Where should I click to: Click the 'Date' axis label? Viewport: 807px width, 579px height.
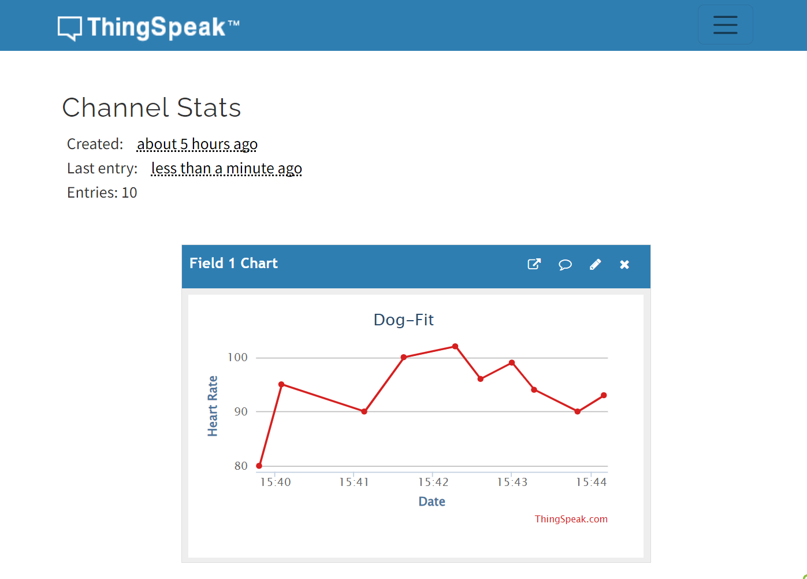coord(432,502)
